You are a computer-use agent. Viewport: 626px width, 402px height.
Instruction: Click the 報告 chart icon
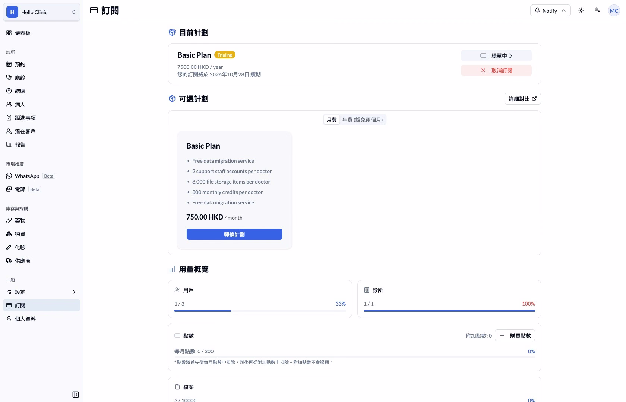click(x=9, y=144)
